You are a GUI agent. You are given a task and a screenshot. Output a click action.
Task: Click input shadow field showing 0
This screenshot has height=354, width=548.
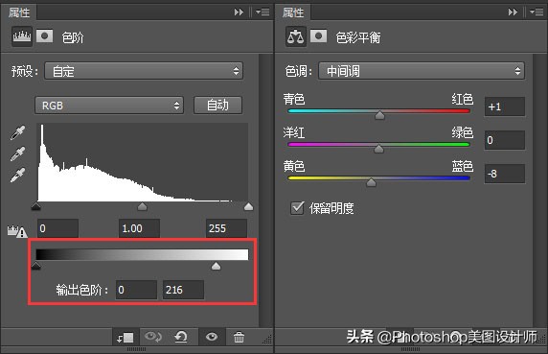click(58, 228)
